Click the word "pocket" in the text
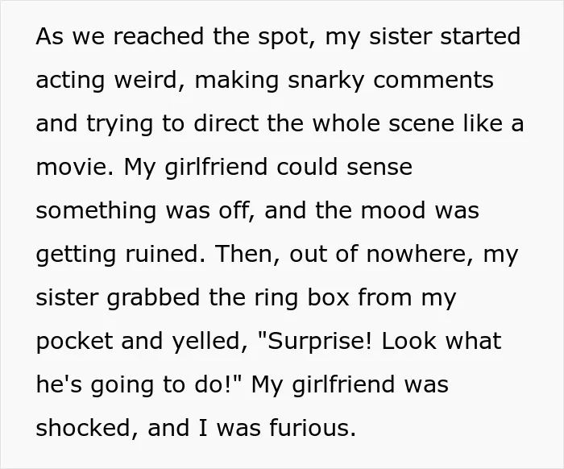 [74, 342]
